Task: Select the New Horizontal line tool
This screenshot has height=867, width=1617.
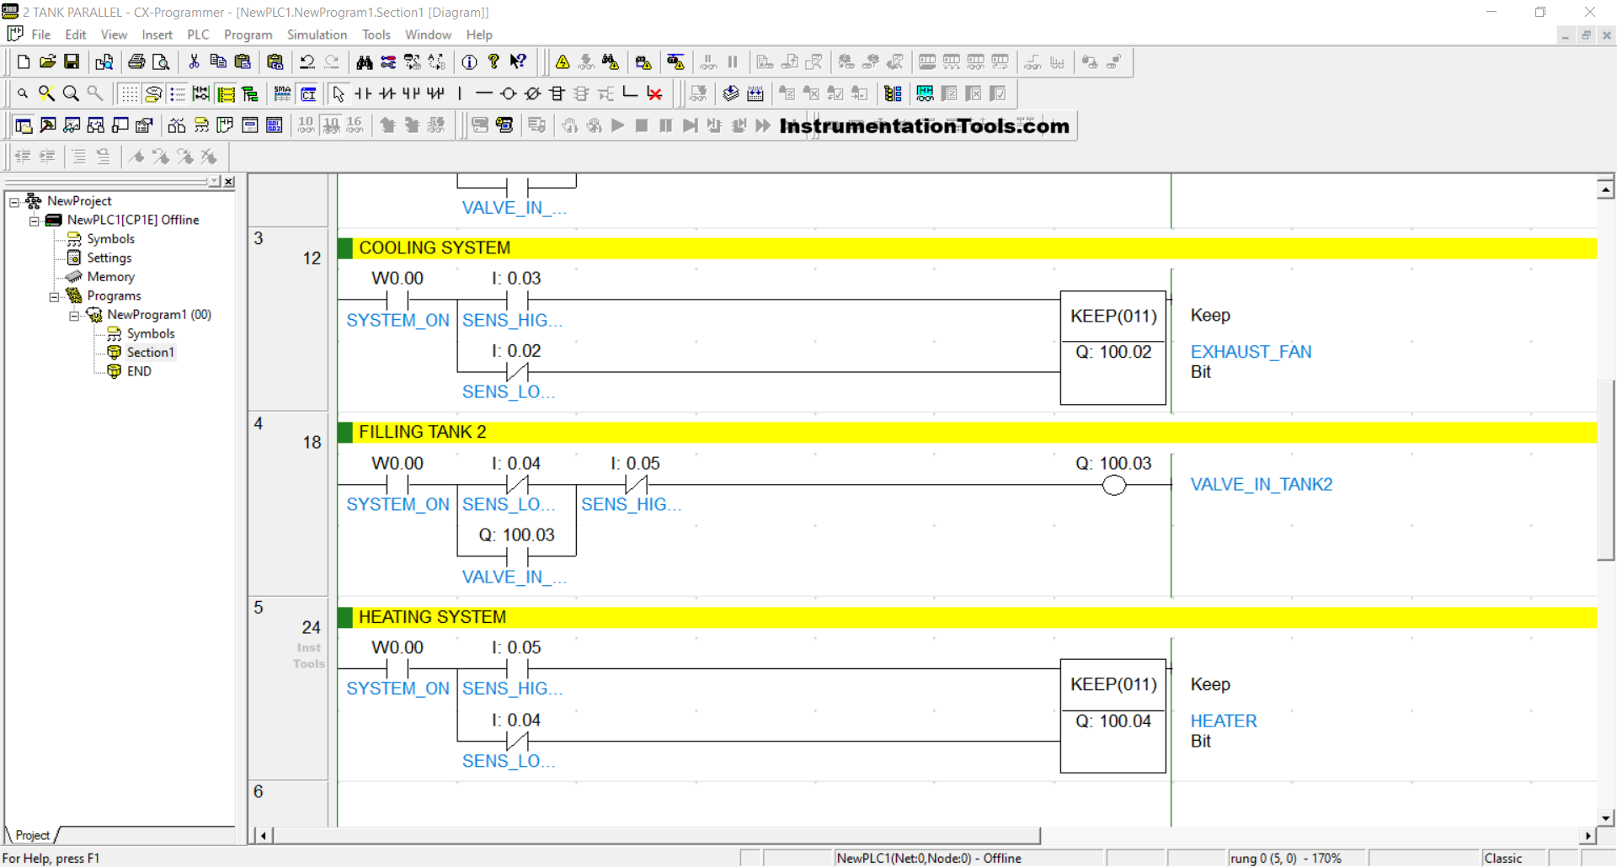Action: 484,93
